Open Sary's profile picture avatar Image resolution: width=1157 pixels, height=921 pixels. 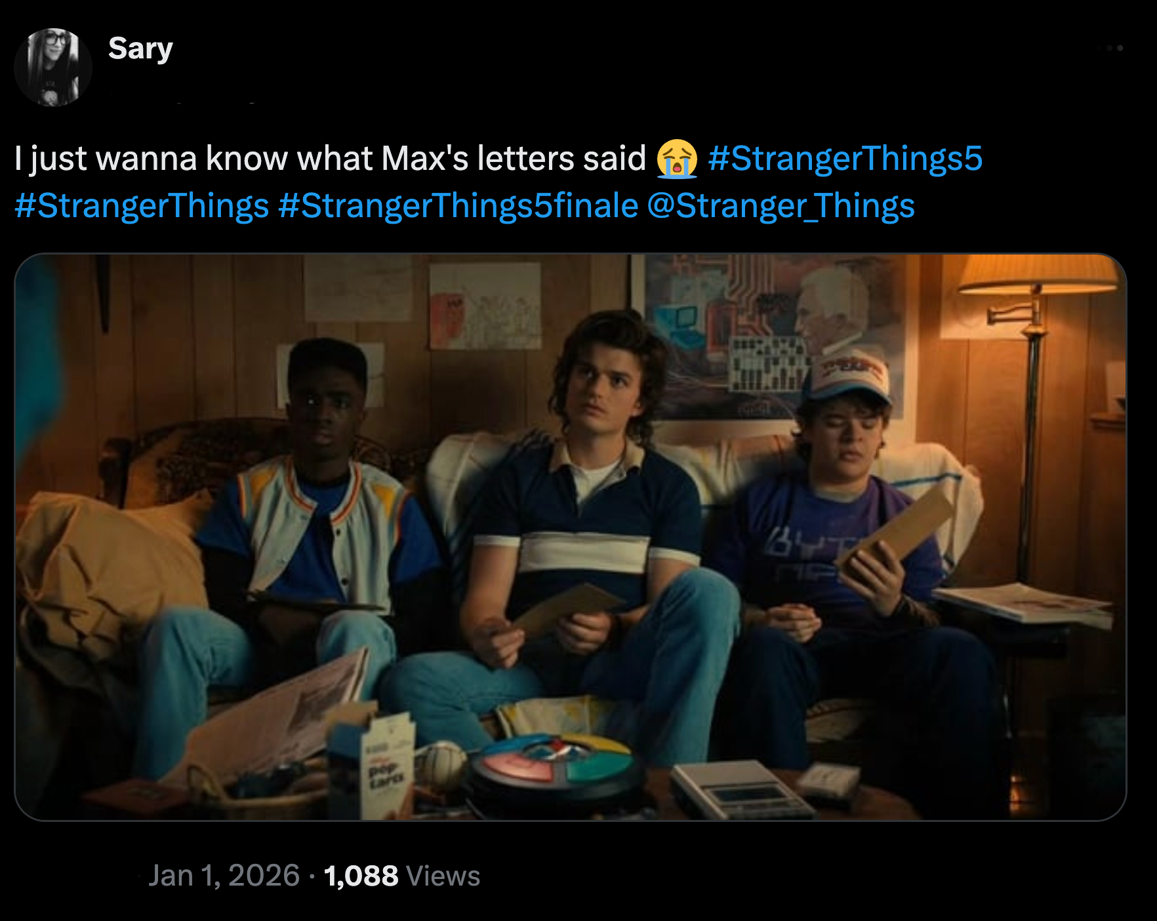coord(52,67)
